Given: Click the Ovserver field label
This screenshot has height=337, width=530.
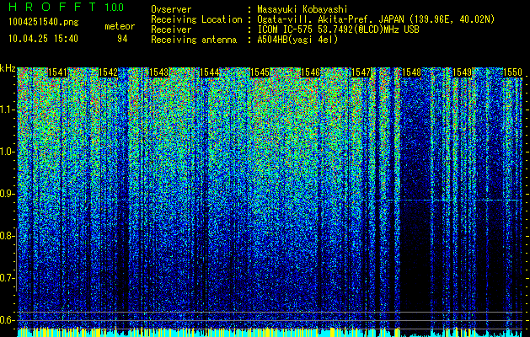Looking at the screenshot, I should [x=171, y=9].
